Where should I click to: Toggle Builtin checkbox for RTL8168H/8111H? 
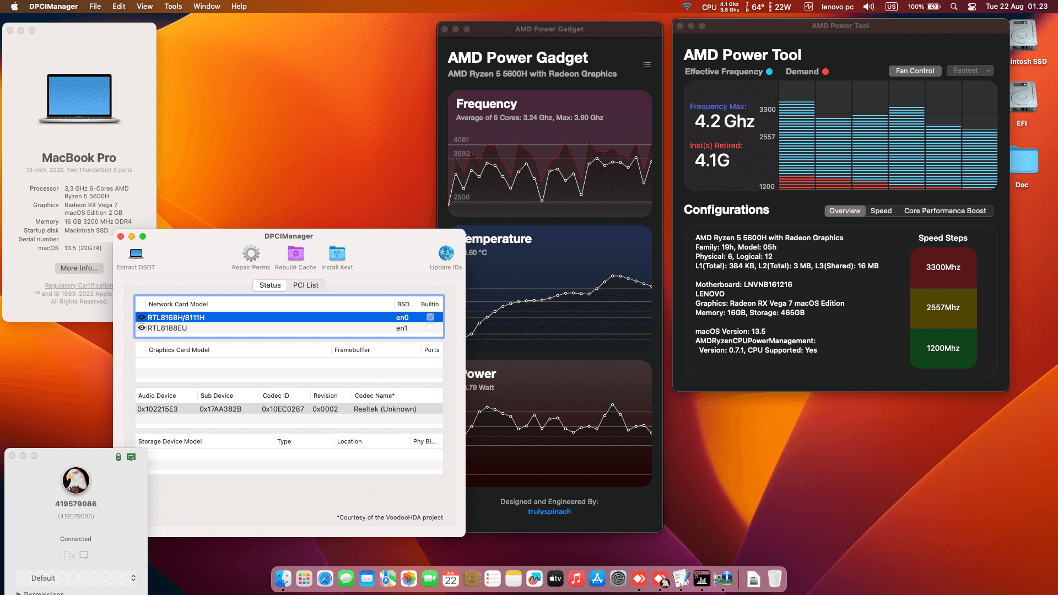430,317
